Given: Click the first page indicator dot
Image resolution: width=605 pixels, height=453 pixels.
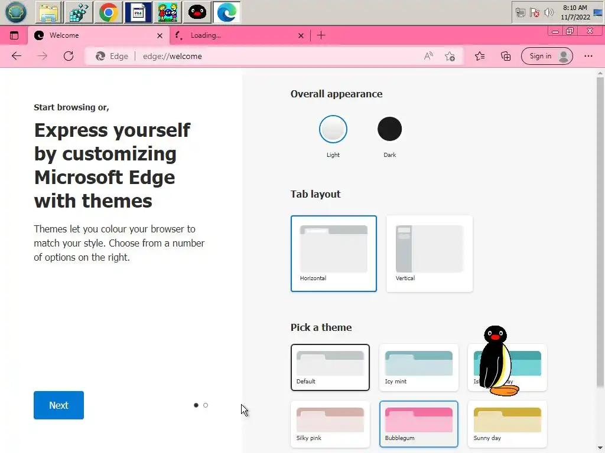Looking at the screenshot, I should click(196, 405).
